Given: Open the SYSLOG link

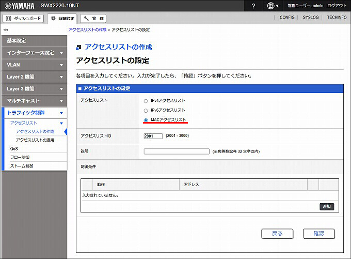Looking at the screenshot, I should [x=311, y=17].
